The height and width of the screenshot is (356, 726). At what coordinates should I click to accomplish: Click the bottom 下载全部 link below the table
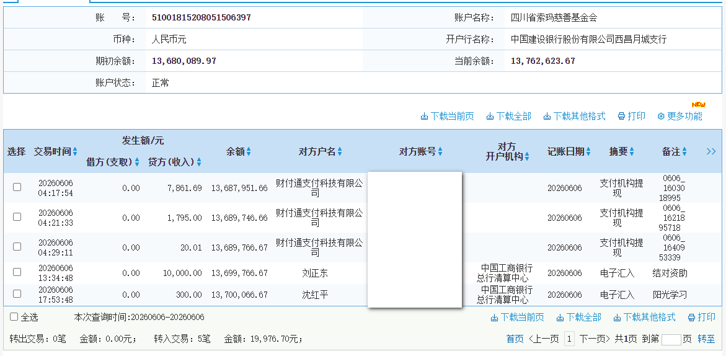coord(578,317)
